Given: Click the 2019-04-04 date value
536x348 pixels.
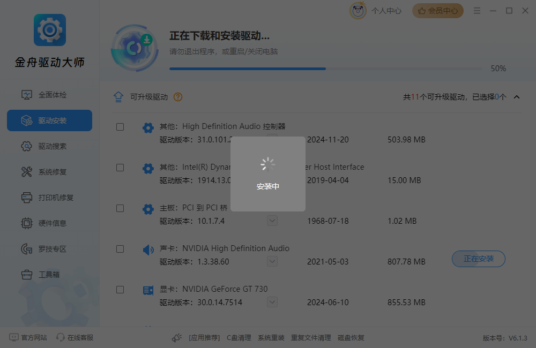Looking at the screenshot, I should 328,180.
